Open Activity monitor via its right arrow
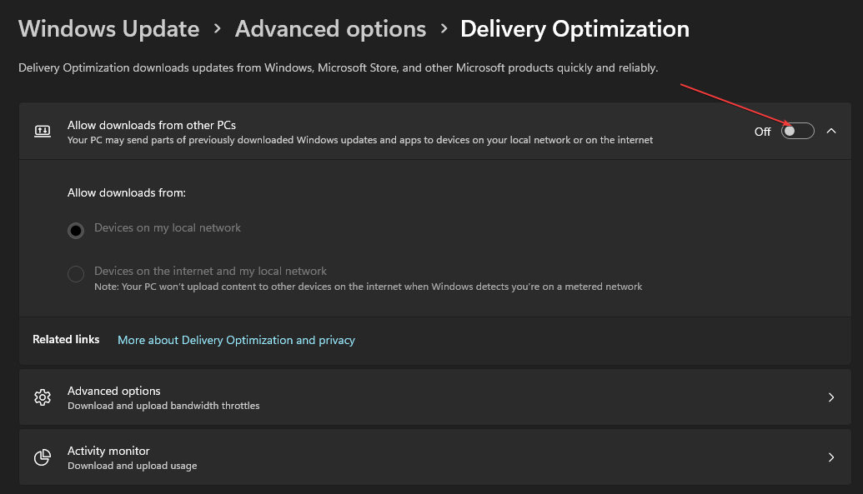The width and height of the screenshot is (863, 494). point(830,457)
